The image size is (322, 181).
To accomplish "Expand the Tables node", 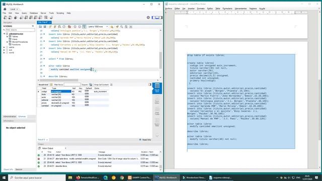I will (8, 37).
